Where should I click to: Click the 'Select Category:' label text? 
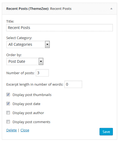[x=19, y=38]
